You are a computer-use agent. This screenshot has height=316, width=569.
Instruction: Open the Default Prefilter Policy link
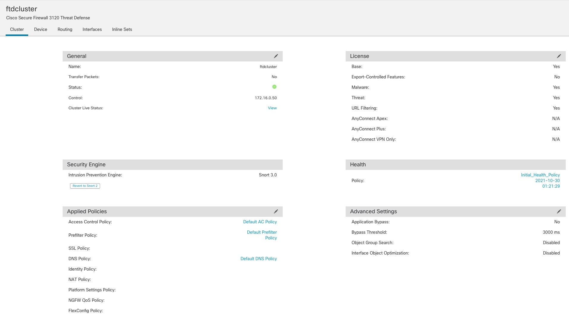tap(262, 235)
